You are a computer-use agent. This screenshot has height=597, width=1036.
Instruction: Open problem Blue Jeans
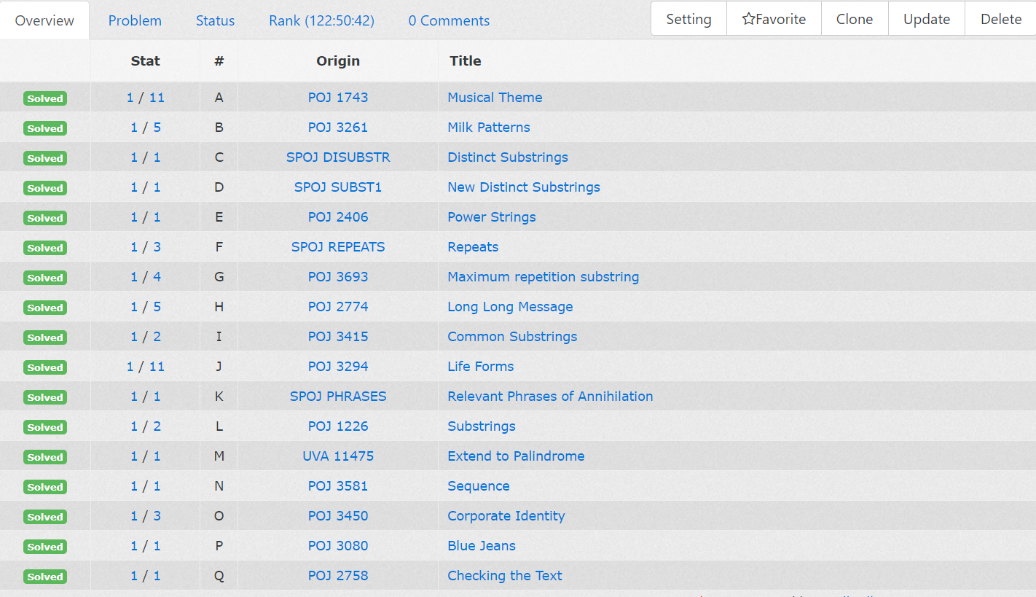482,545
